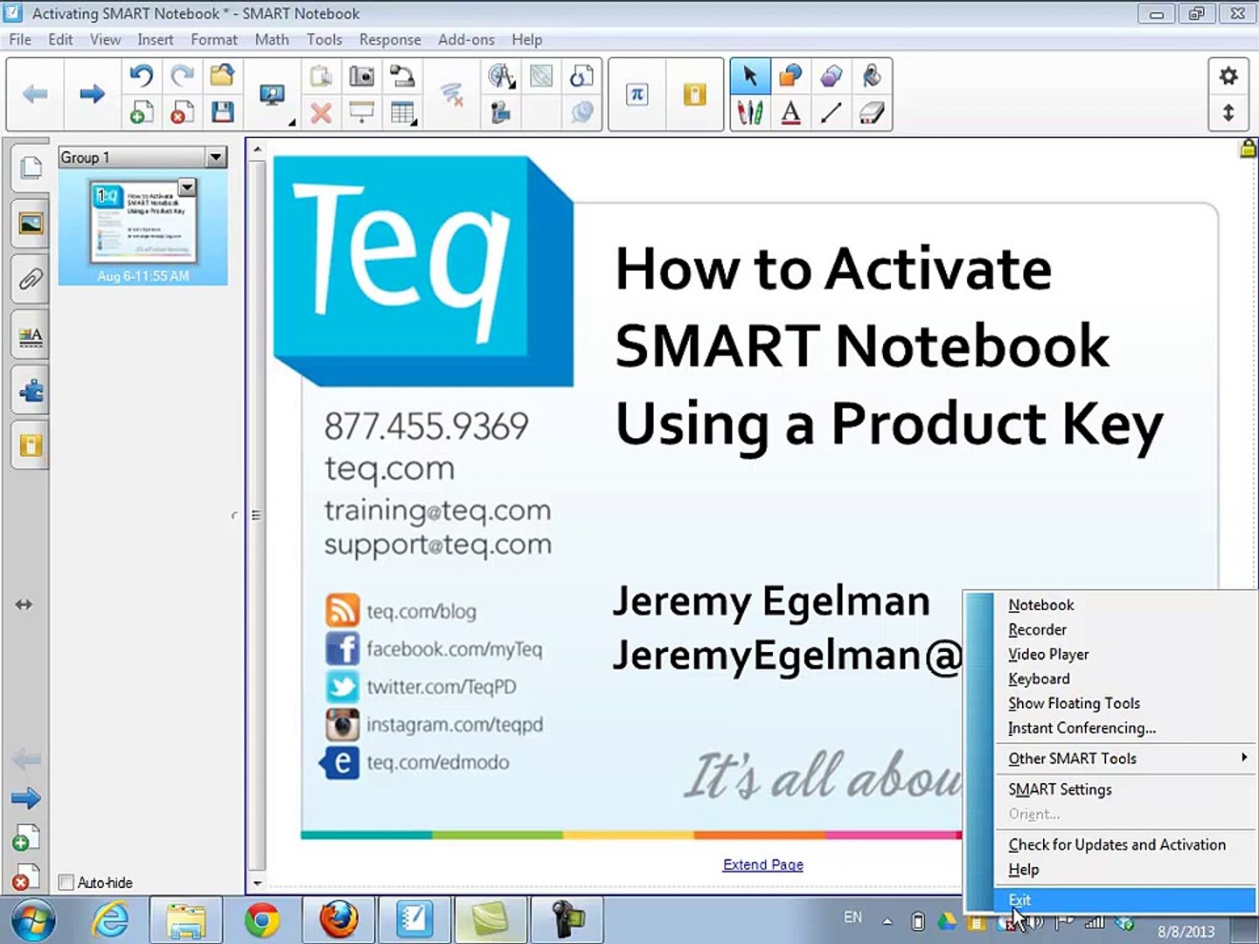This screenshot has height=944, width=1259.
Task: Select the Pens tool in toolbar
Action: coord(750,113)
